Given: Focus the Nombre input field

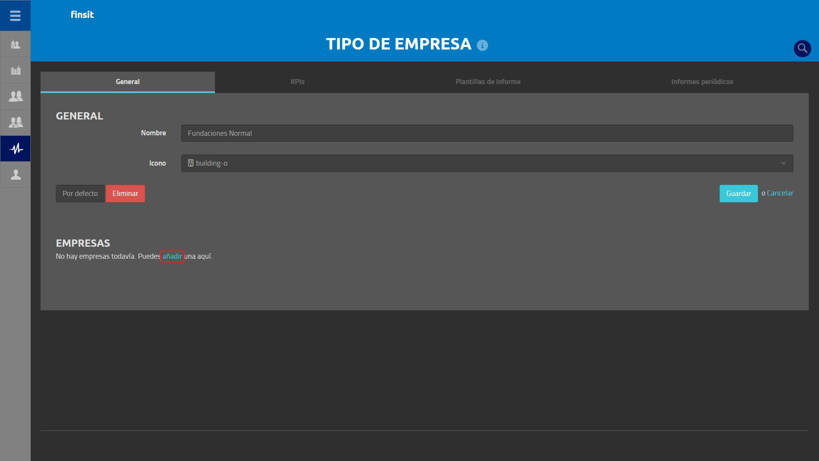Looking at the screenshot, I should coord(487,133).
